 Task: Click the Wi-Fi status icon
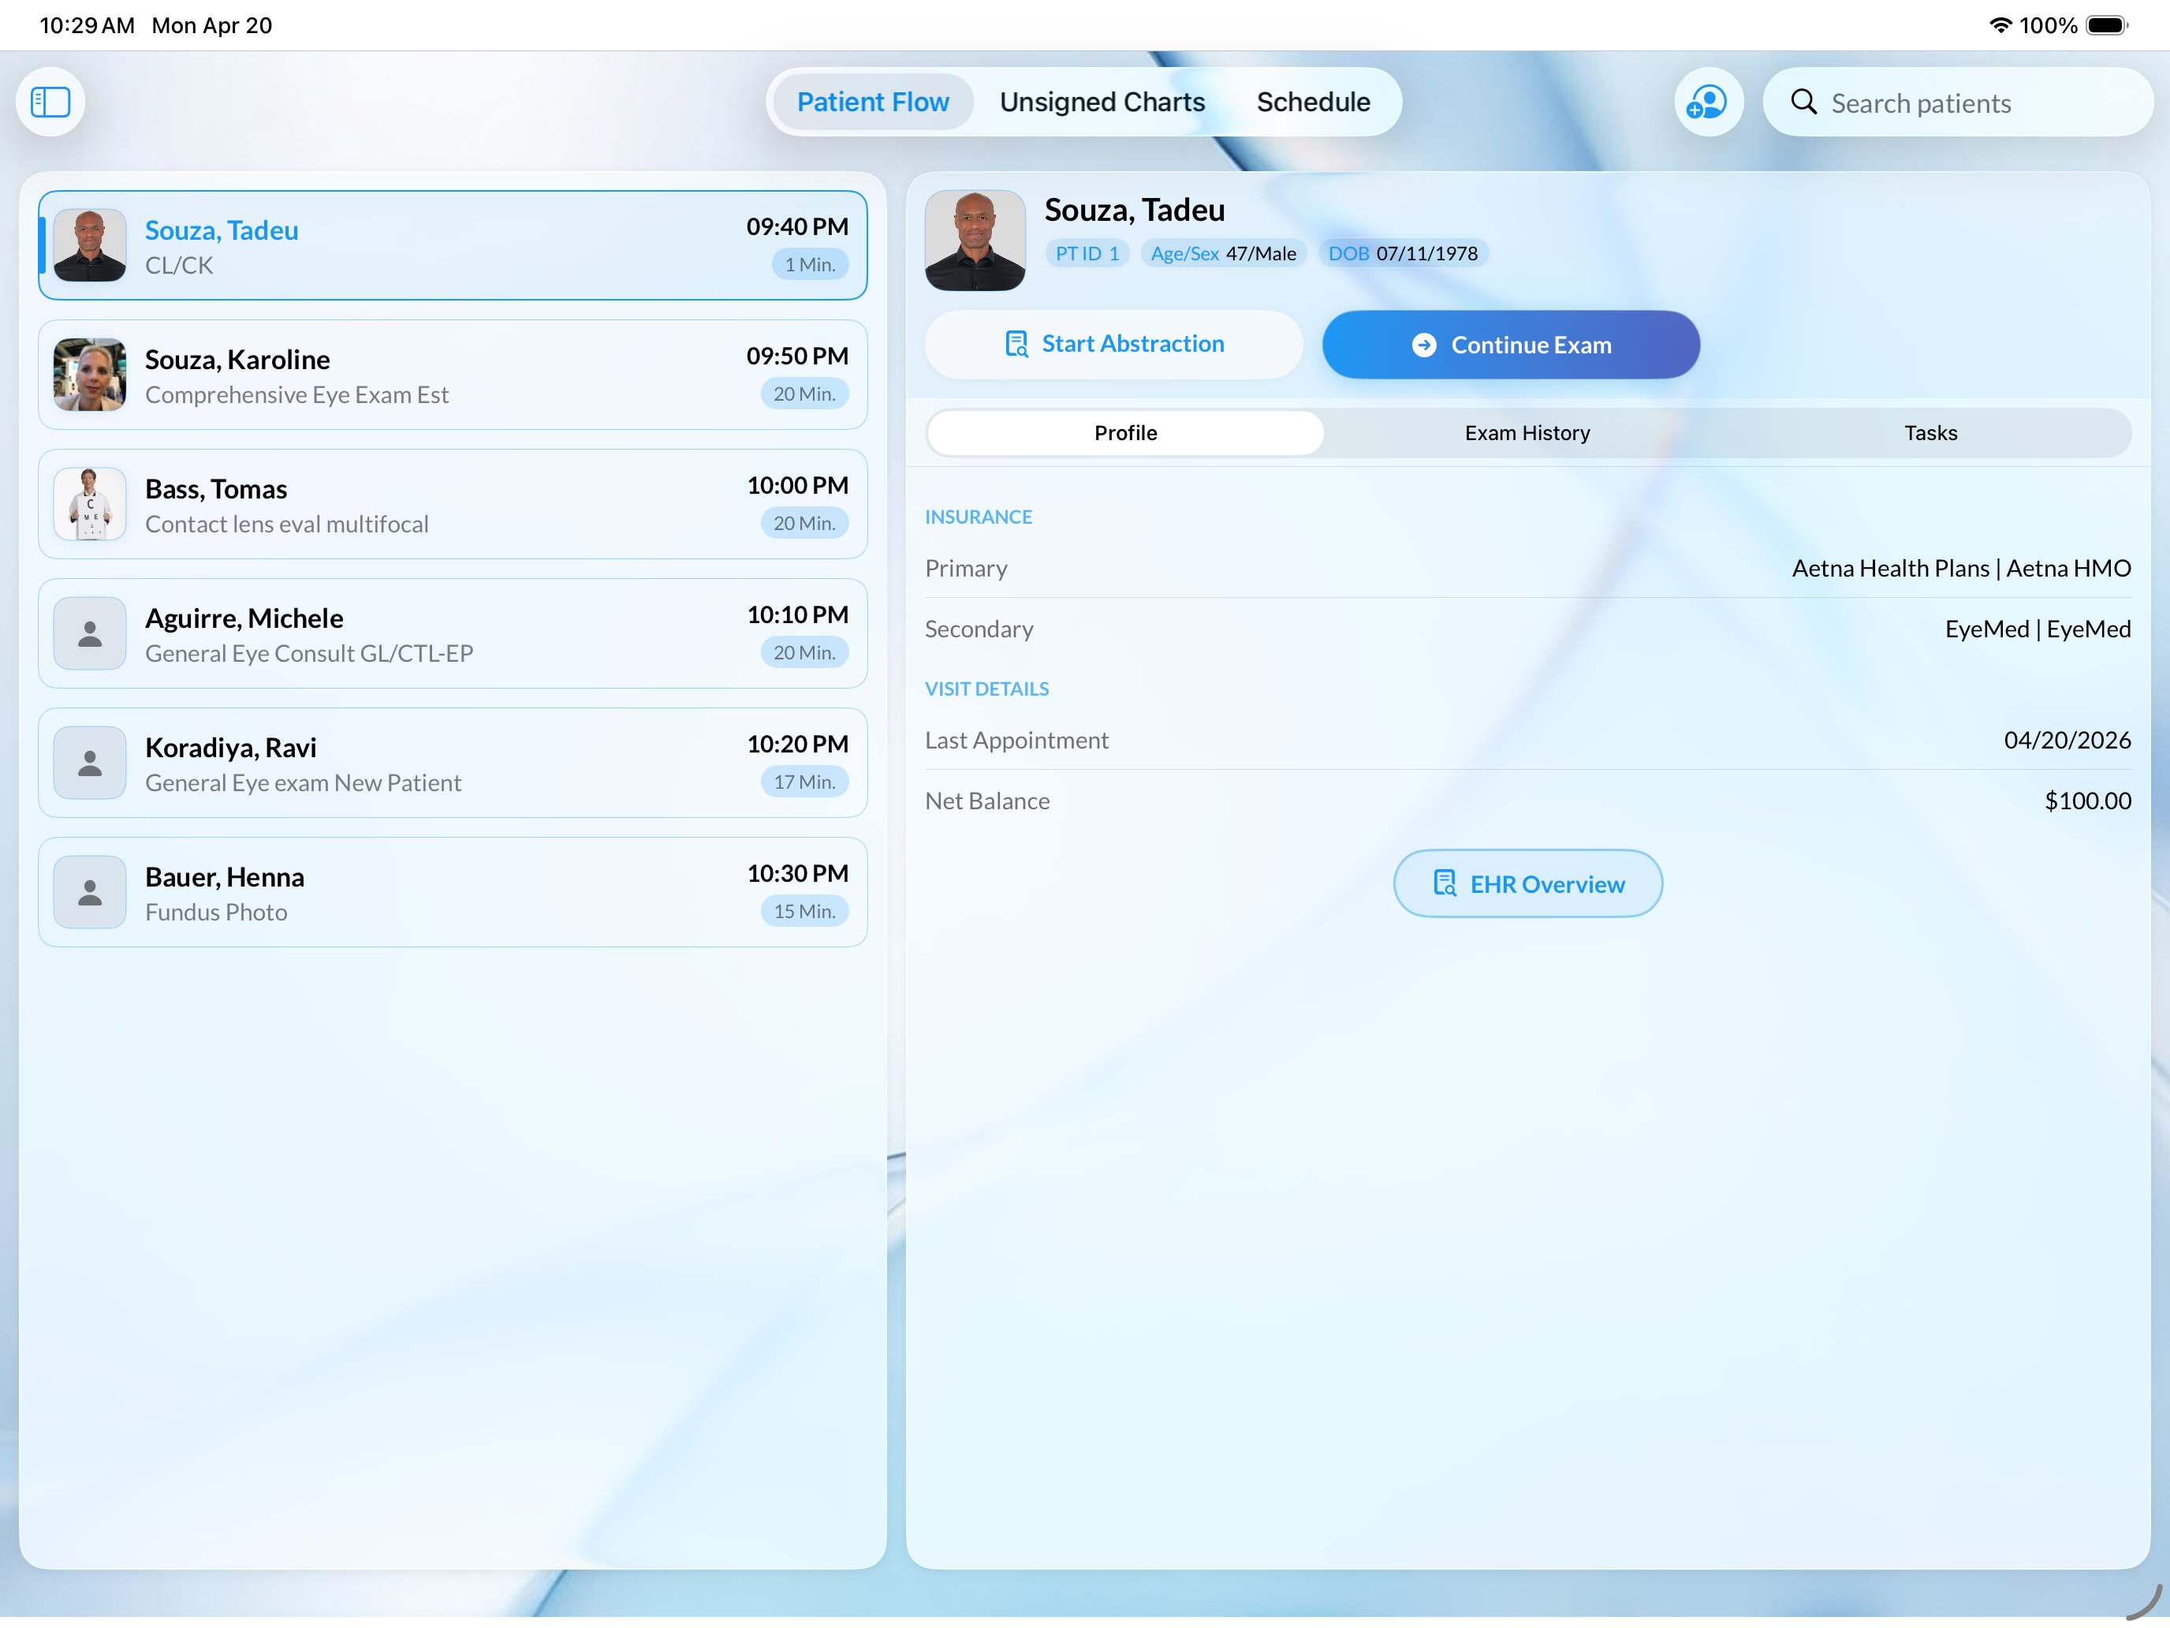tap(2000, 25)
